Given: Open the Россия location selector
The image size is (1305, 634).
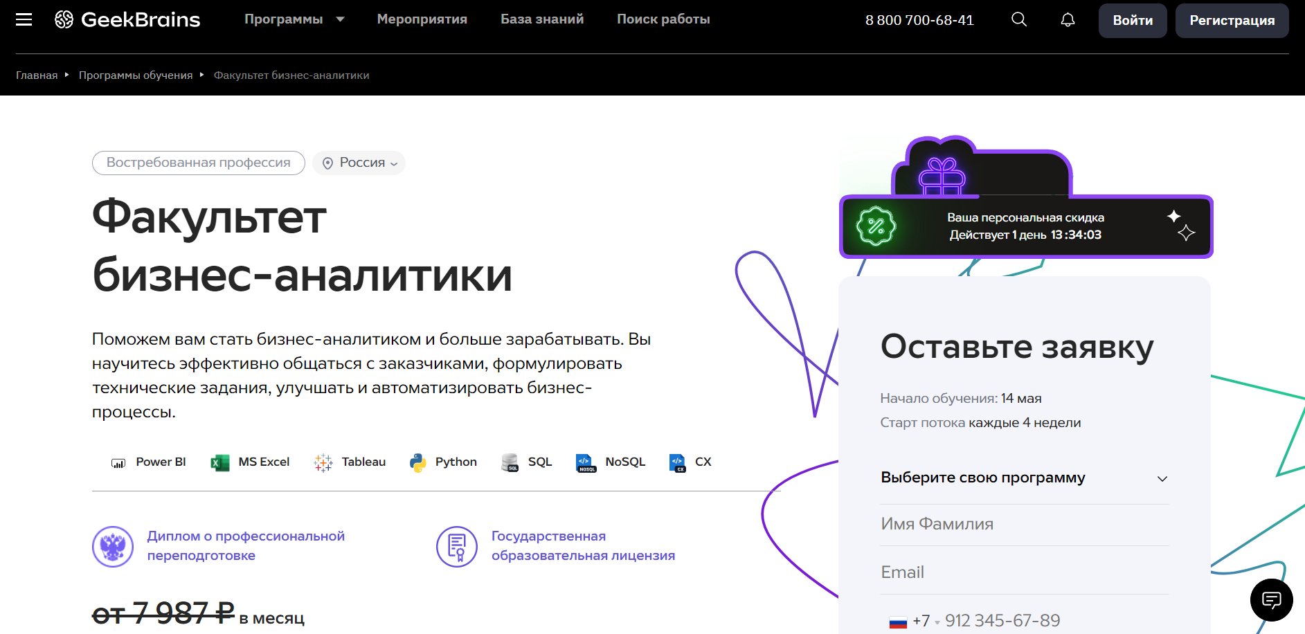Looking at the screenshot, I should [x=359, y=163].
